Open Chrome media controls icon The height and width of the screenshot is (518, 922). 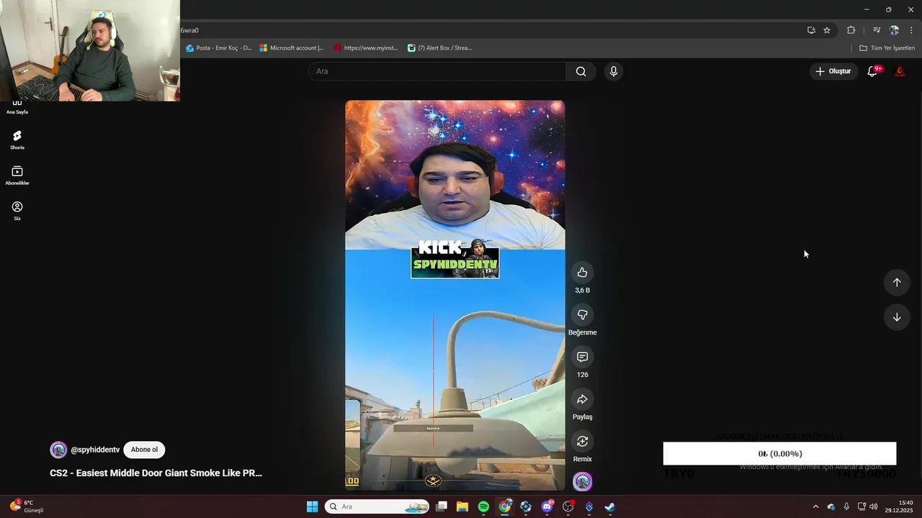[x=877, y=30]
